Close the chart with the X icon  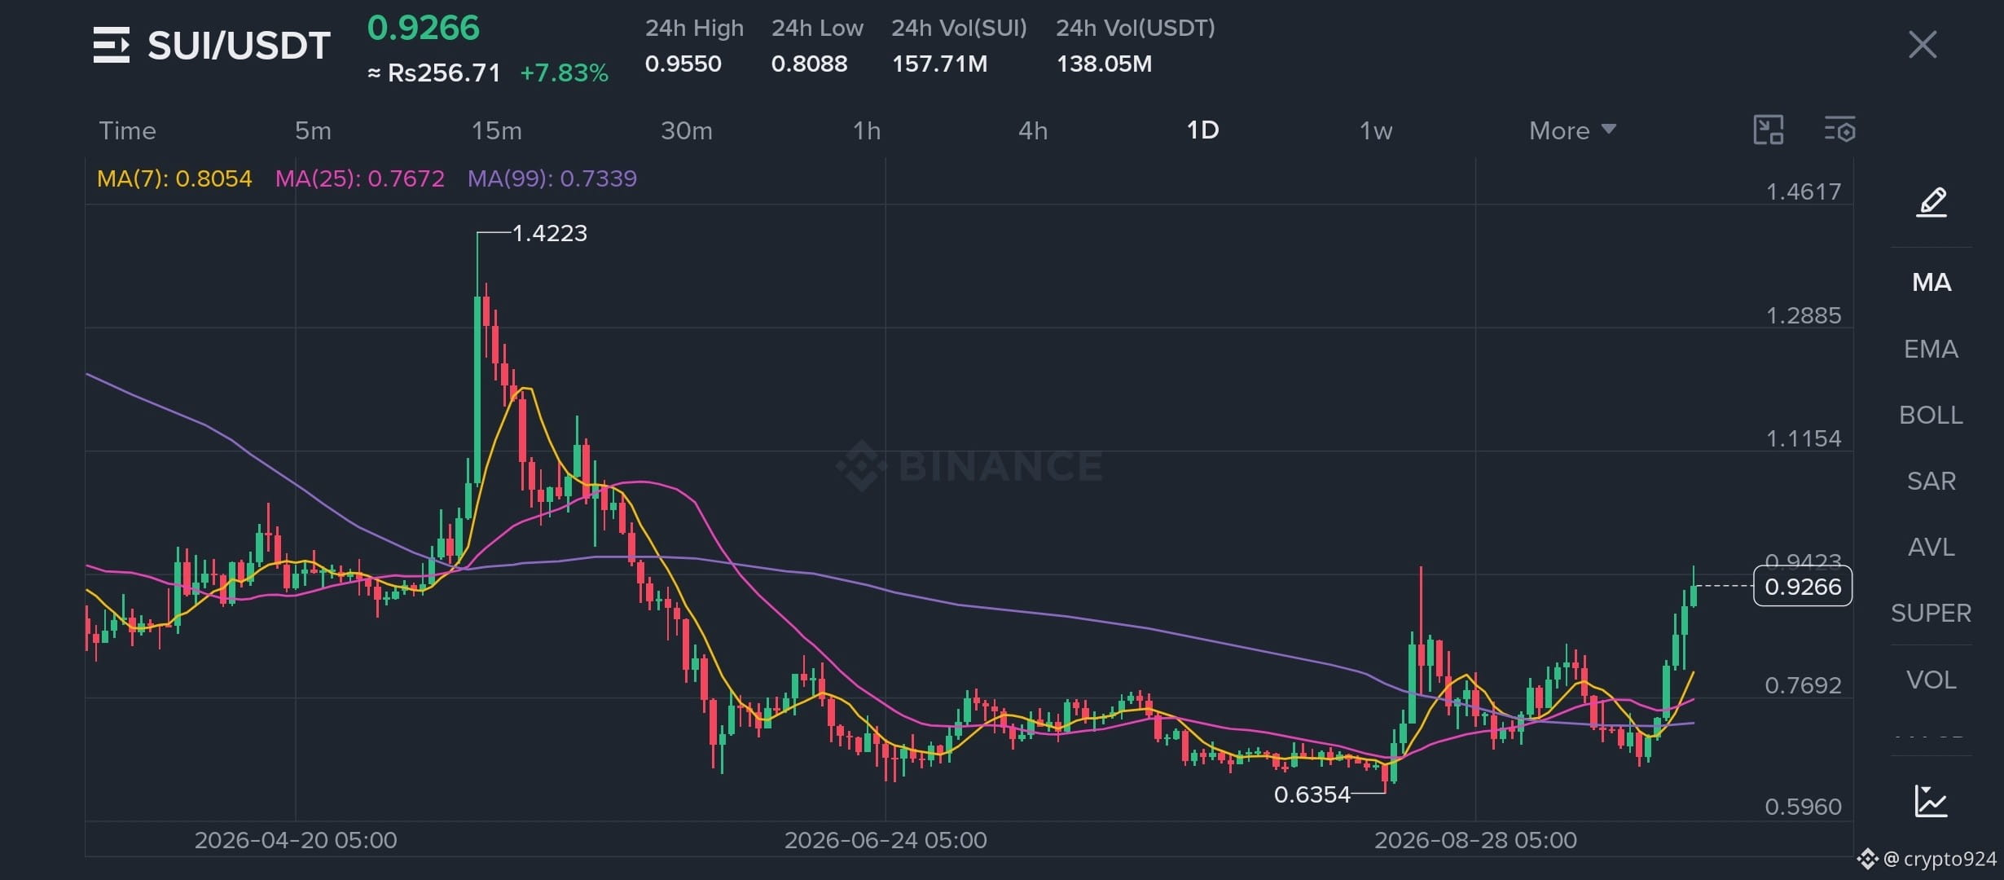point(1923,45)
